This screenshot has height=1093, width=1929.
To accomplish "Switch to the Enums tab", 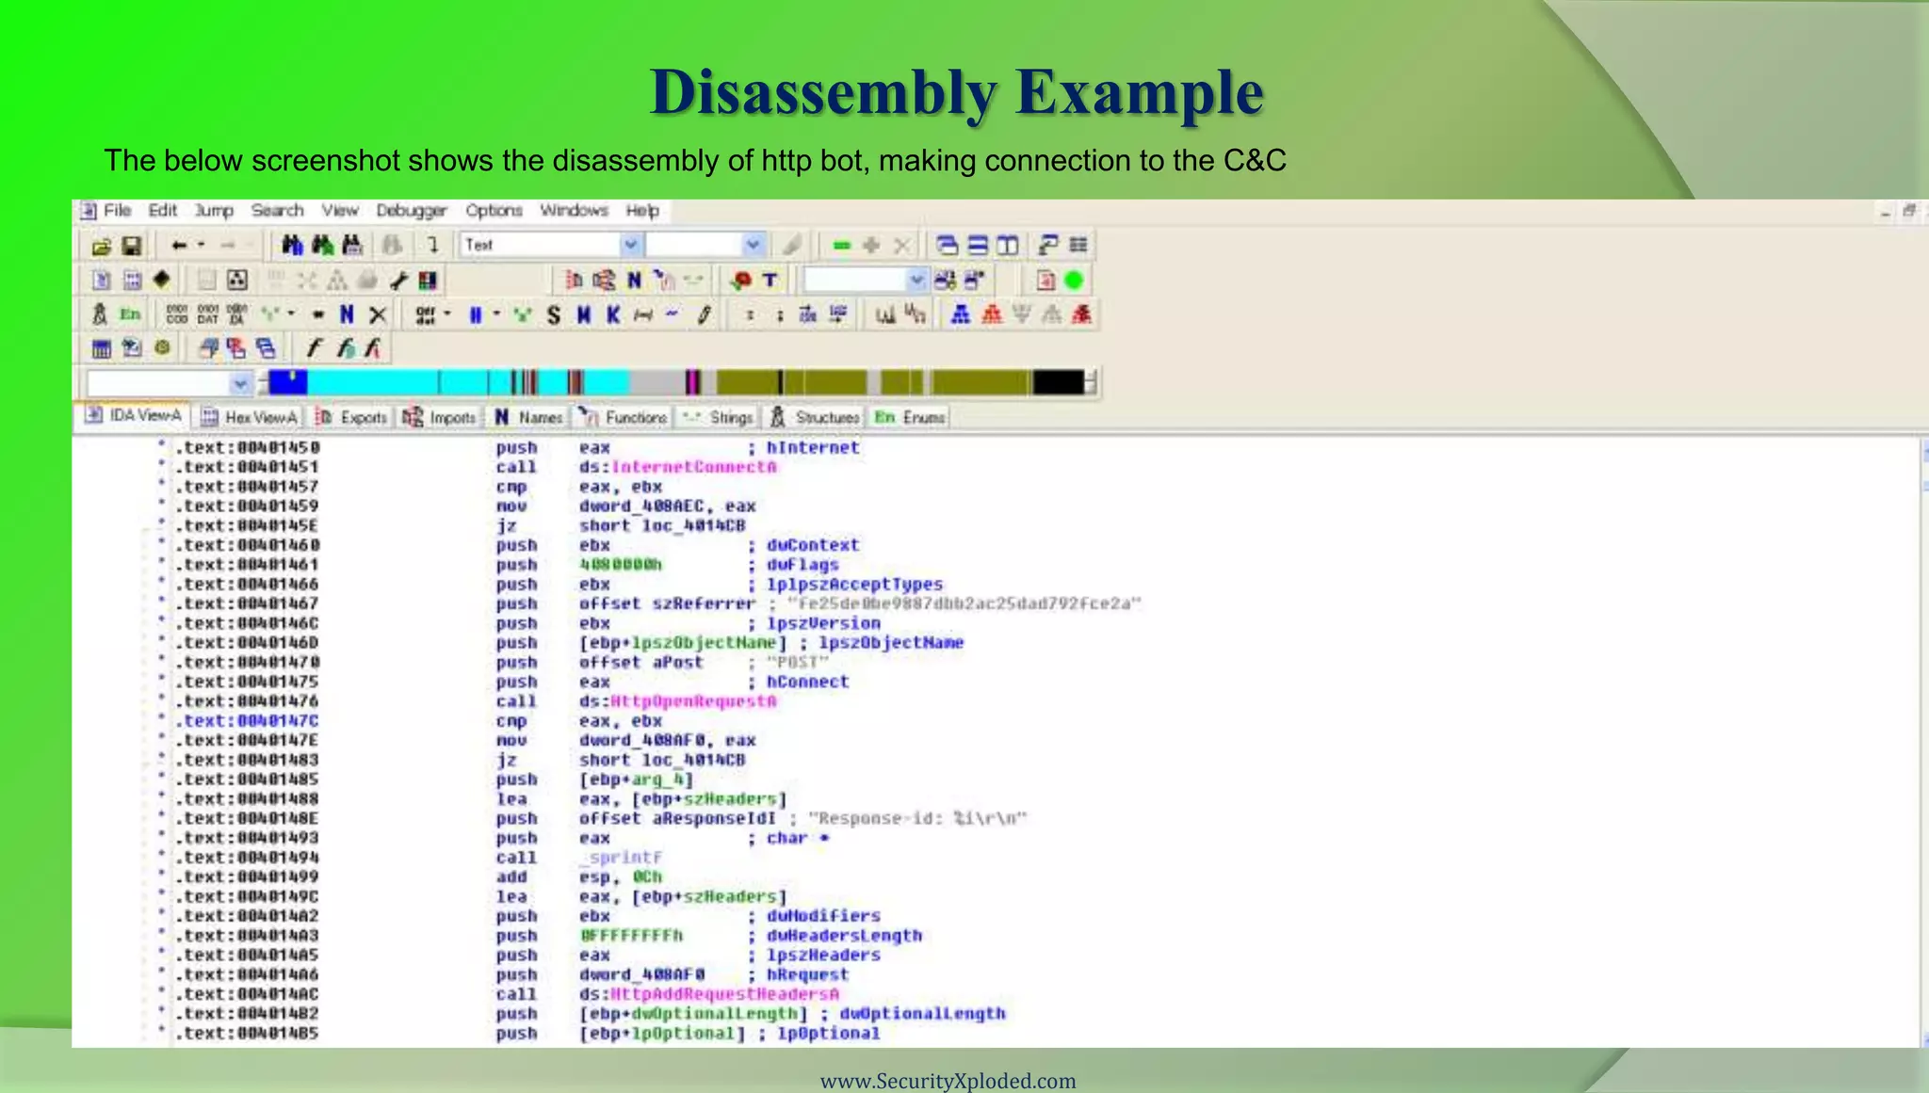I will click(x=910, y=417).
